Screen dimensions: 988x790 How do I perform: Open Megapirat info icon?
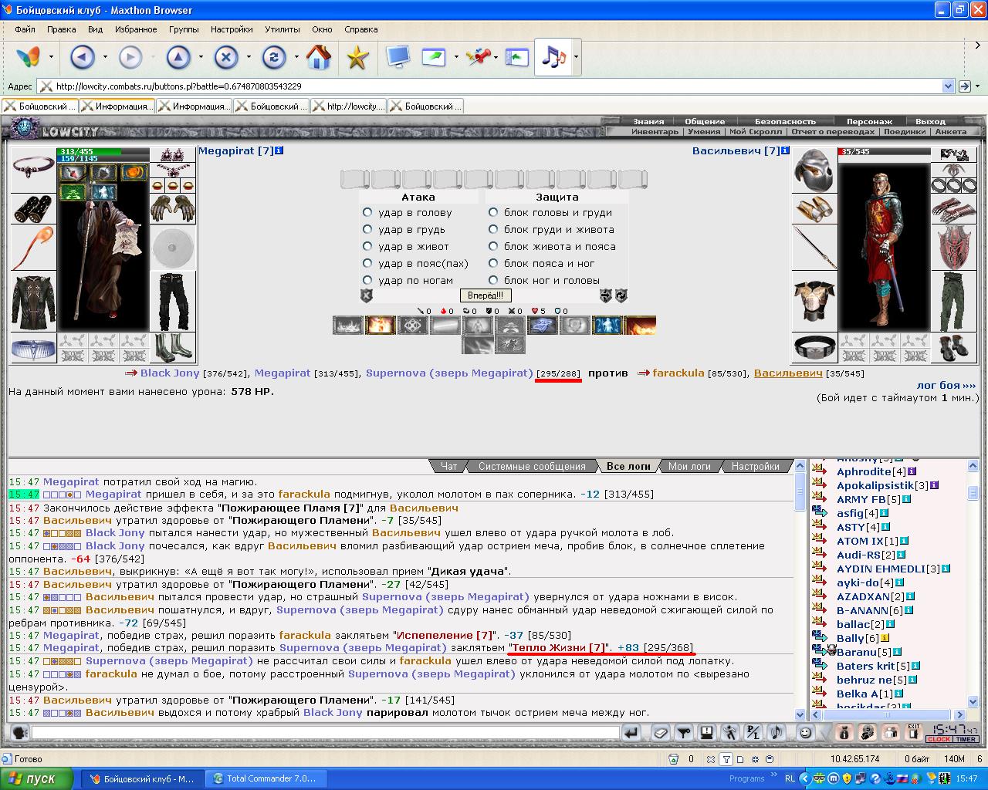click(279, 150)
